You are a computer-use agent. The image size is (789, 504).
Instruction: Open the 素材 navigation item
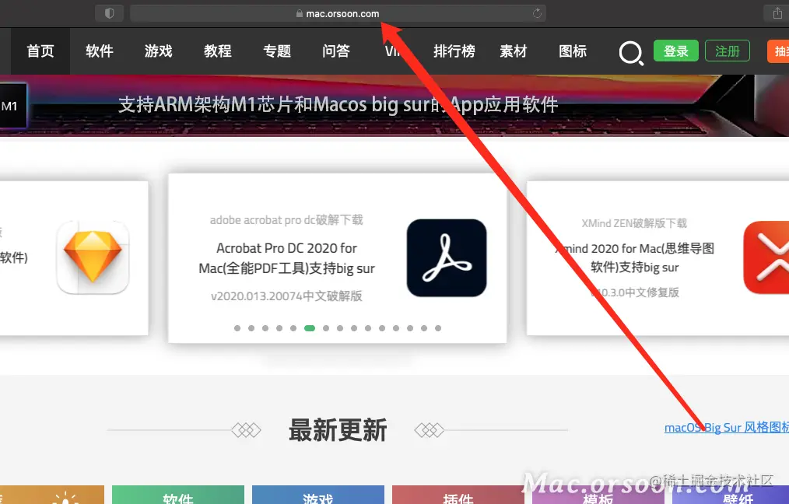[514, 51]
